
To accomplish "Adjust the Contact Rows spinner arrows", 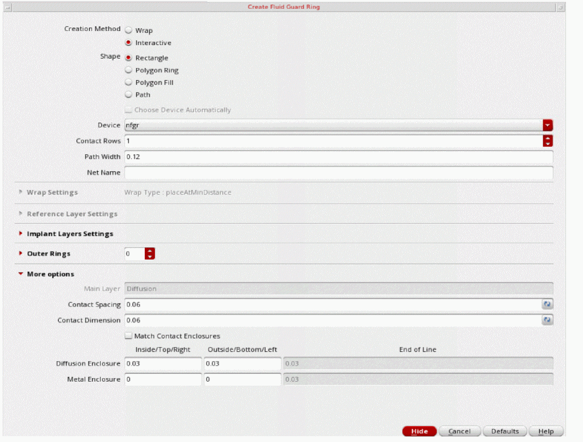I will coord(548,141).
